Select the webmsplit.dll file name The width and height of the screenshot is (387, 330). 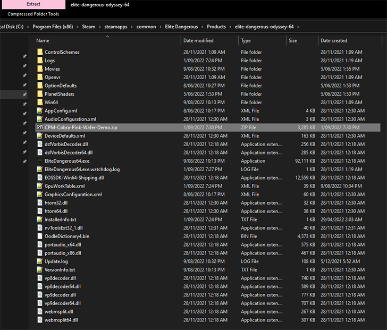(x=58, y=312)
